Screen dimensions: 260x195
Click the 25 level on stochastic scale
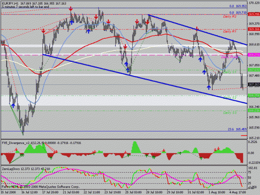coord(250,183)
